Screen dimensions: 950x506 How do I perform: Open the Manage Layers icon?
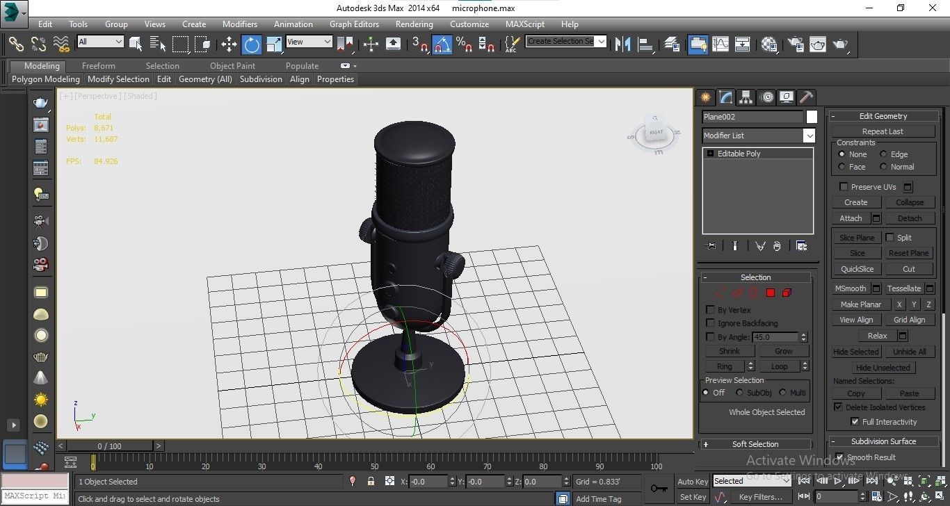[x=672, y=44]
